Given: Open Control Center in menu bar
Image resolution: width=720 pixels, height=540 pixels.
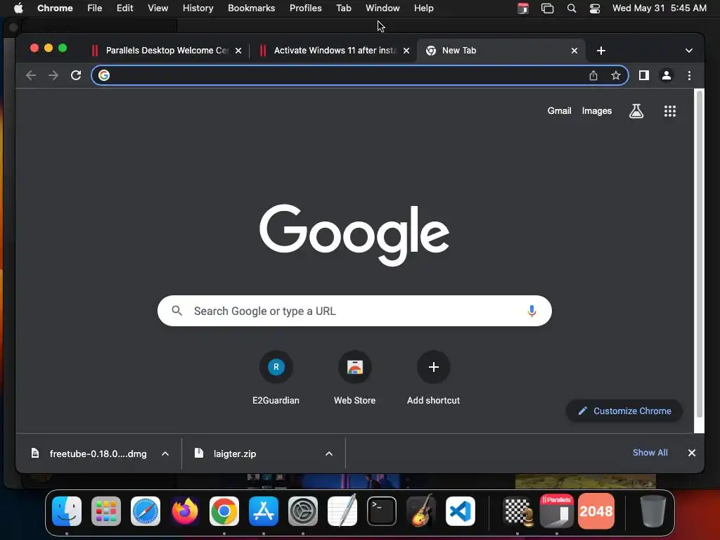Looking at the screenshot, I should [595, 8].
